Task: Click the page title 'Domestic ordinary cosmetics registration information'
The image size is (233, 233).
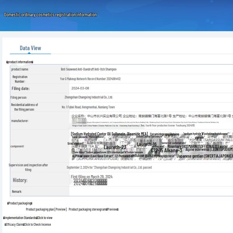Action: tap(50, 15)
